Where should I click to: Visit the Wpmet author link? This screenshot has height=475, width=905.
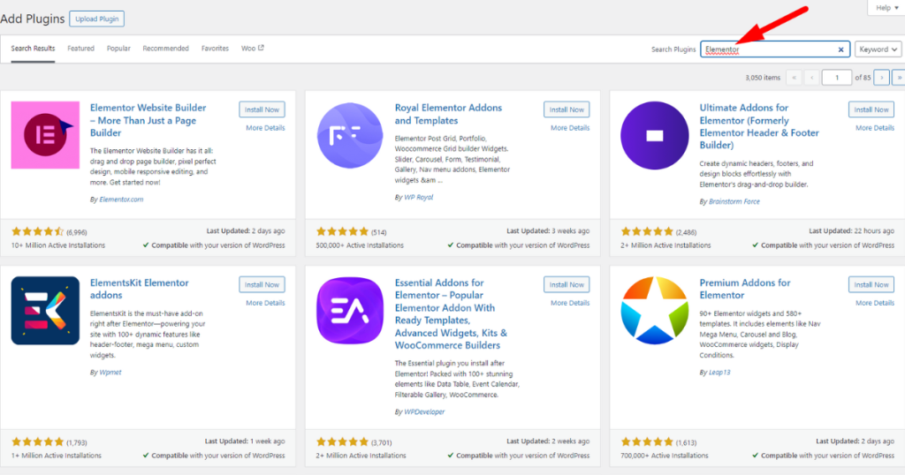tap(110, 373)
